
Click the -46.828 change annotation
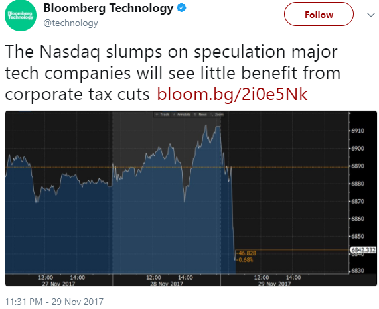246,253
